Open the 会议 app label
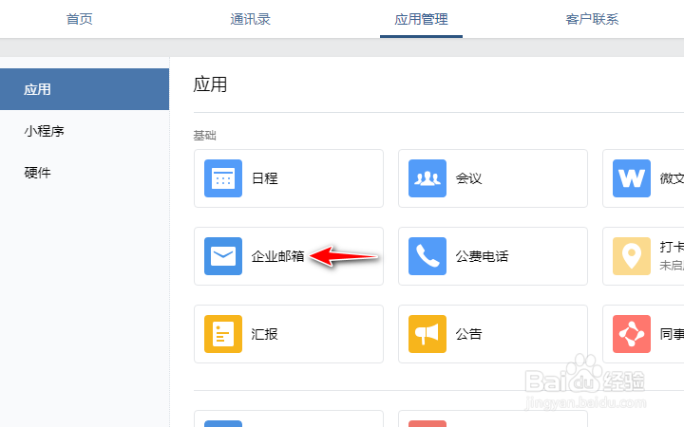The width and height of the screenshot is (684, 427). (x=469, y=178)
